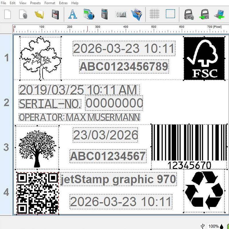
Task: Open the Edit menu
Action: [x=13, y=3]
